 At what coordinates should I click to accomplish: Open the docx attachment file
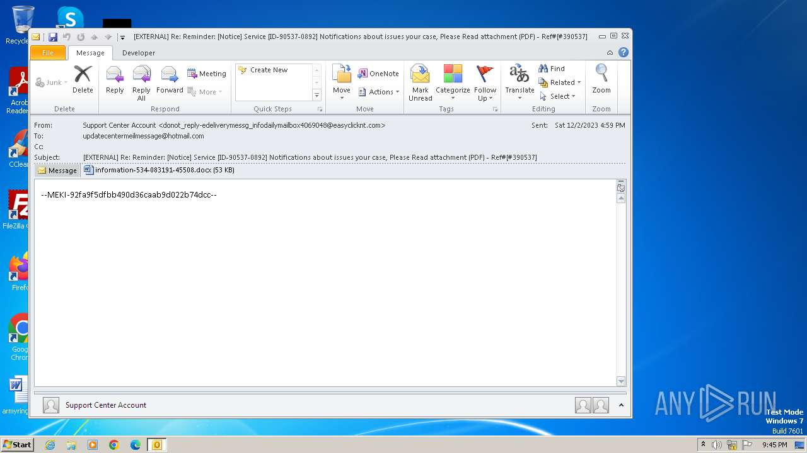159,170
